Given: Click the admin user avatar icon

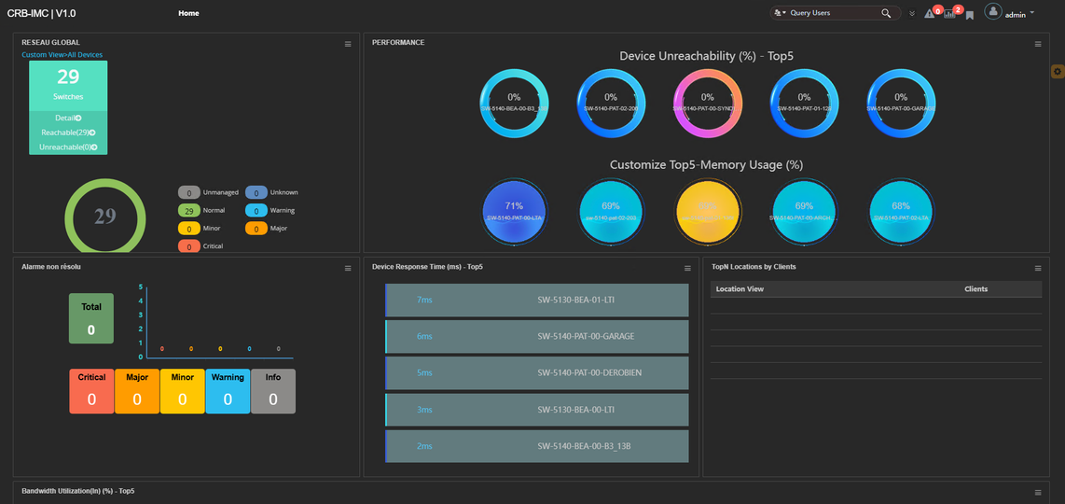Looking at the screenshot, I should pyautogui.click(x=994, y=12).
